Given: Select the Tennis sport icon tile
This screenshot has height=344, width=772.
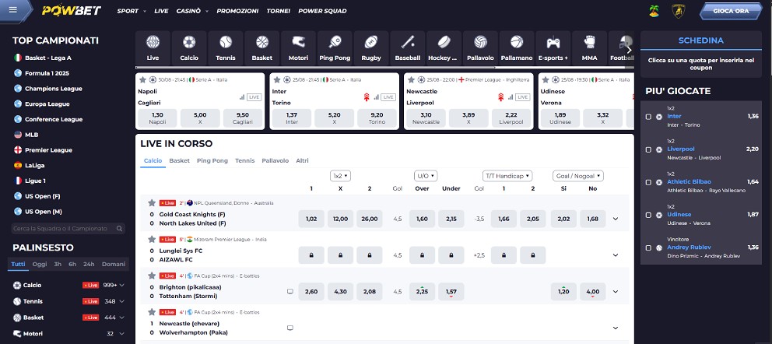Looking at the screenshot, I should [226, 47].
